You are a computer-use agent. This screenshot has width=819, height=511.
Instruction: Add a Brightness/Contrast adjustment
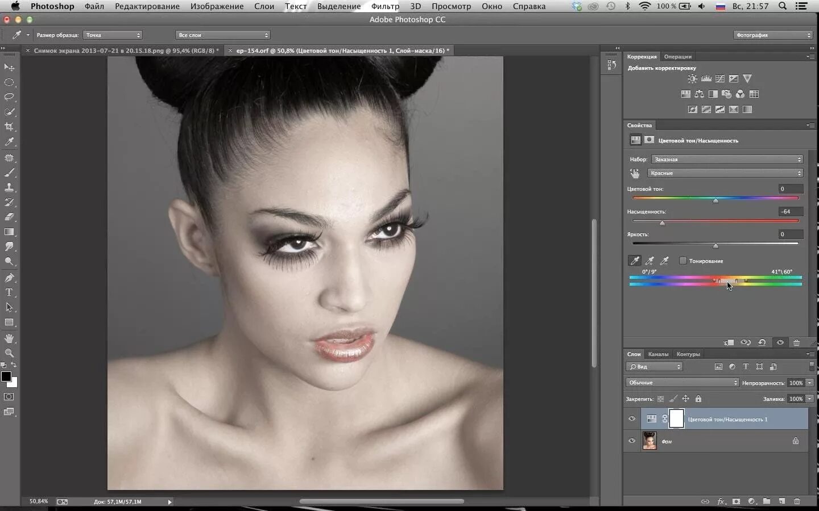pyautogui.click(x=692, y=79)
